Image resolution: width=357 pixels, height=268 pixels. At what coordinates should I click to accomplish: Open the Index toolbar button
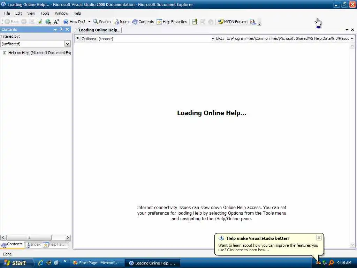tap(122, 22)
